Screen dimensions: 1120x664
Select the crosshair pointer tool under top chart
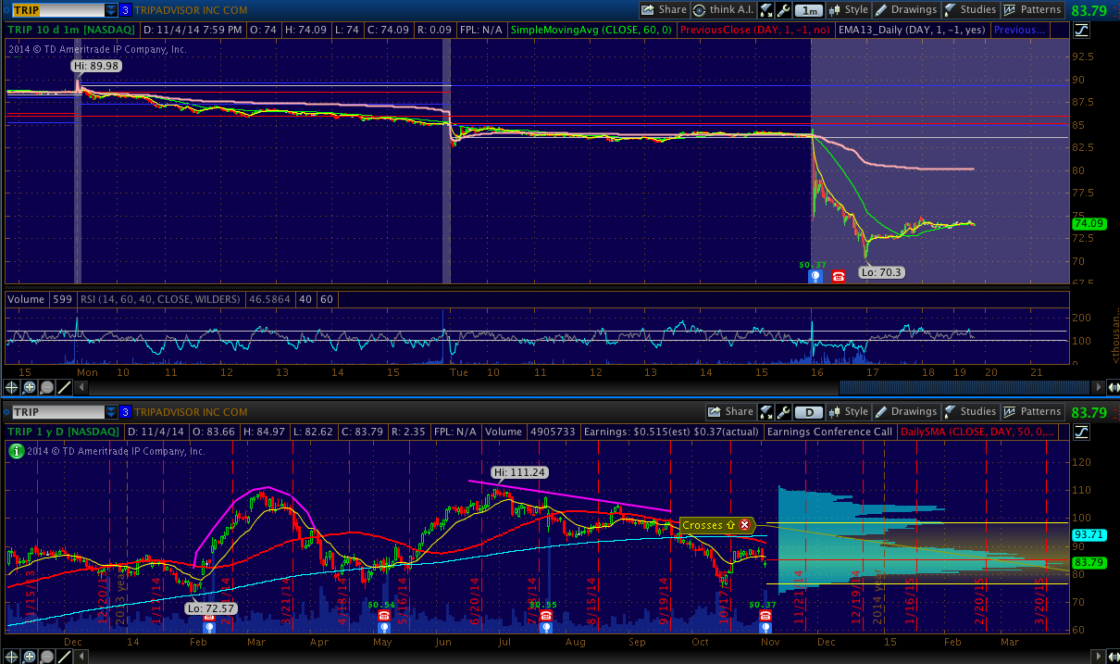13,388
